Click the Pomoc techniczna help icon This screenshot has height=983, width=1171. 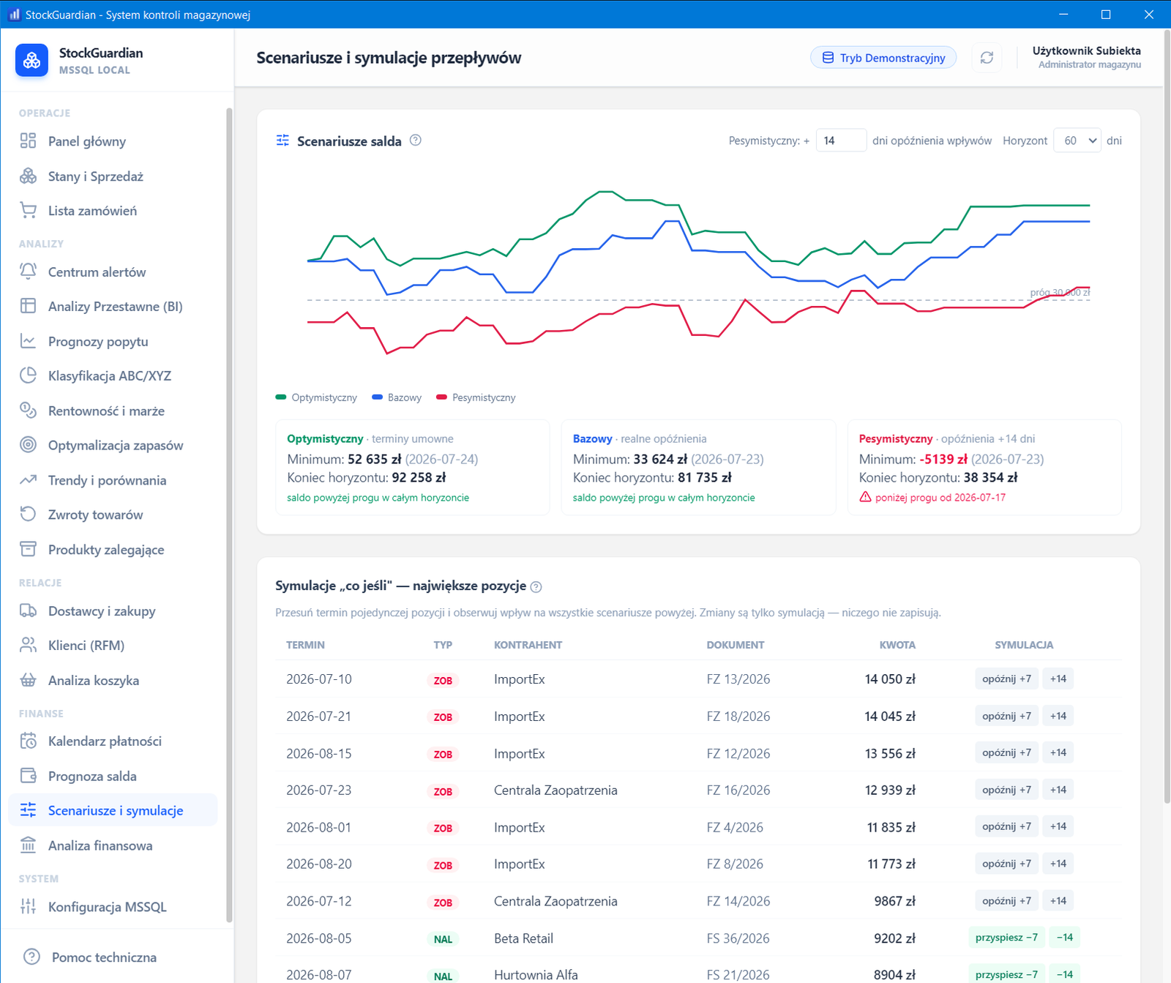point(31,957)
